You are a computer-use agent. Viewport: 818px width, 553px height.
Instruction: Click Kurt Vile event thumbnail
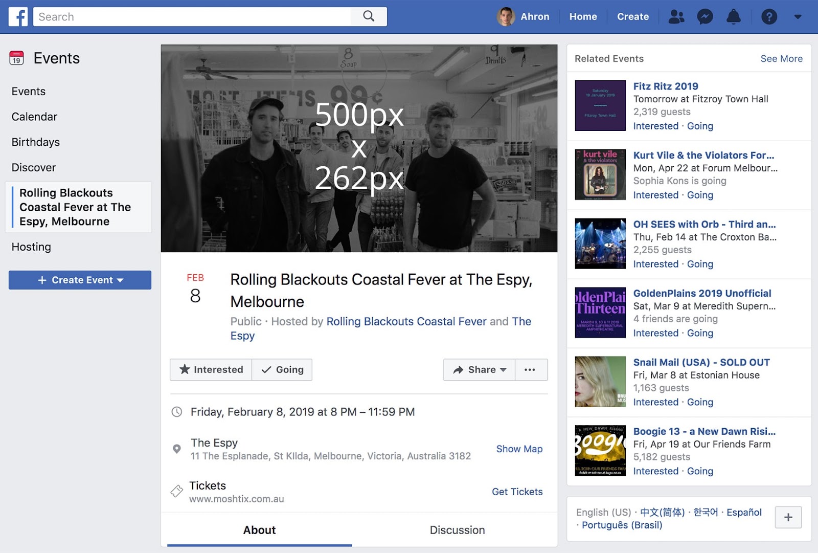[600, 174]
